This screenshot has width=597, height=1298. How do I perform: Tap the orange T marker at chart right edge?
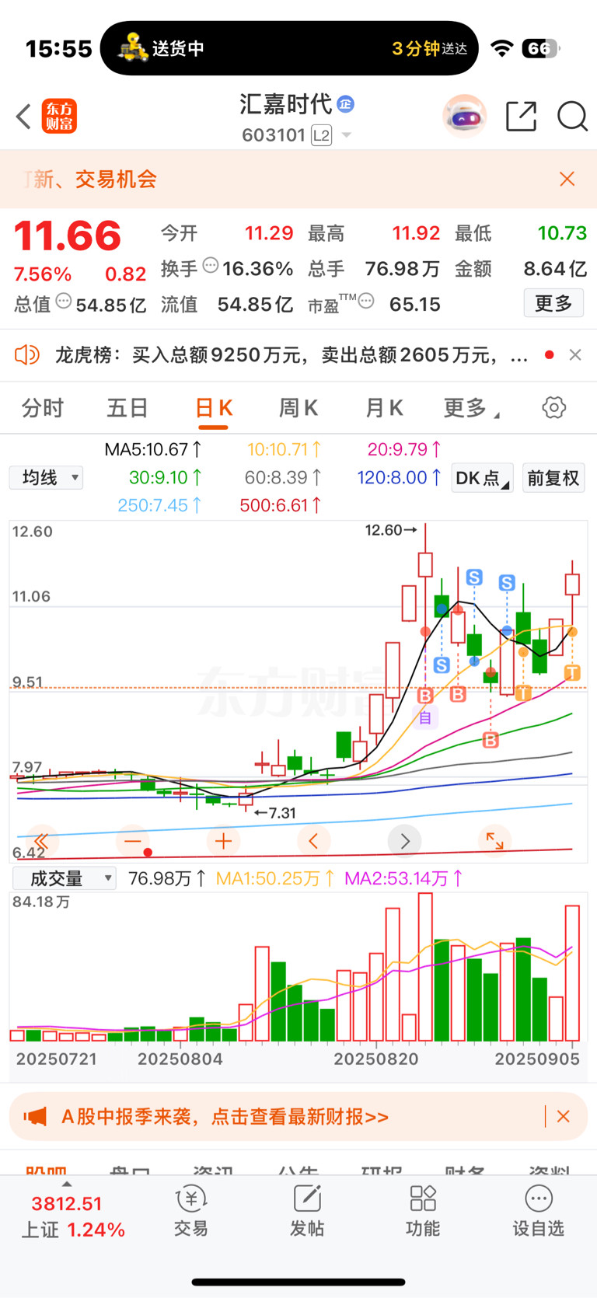[x=573, y=672]
